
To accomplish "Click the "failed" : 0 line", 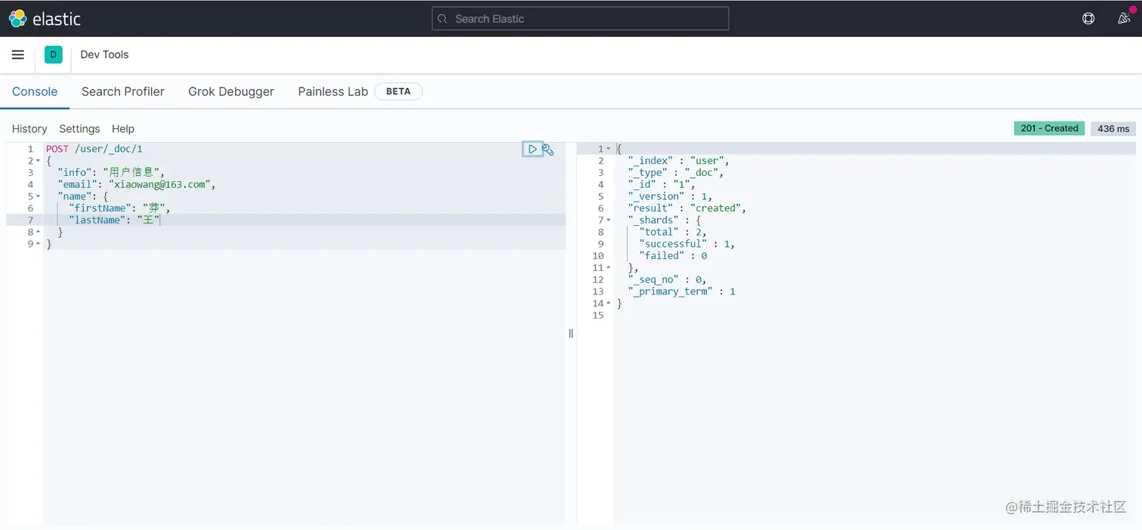I will click(672, 256).
